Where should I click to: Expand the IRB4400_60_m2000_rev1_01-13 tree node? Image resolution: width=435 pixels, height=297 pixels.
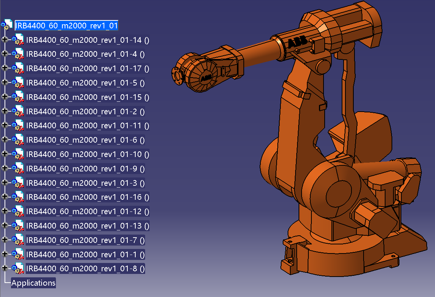click(x=5, y=225)
